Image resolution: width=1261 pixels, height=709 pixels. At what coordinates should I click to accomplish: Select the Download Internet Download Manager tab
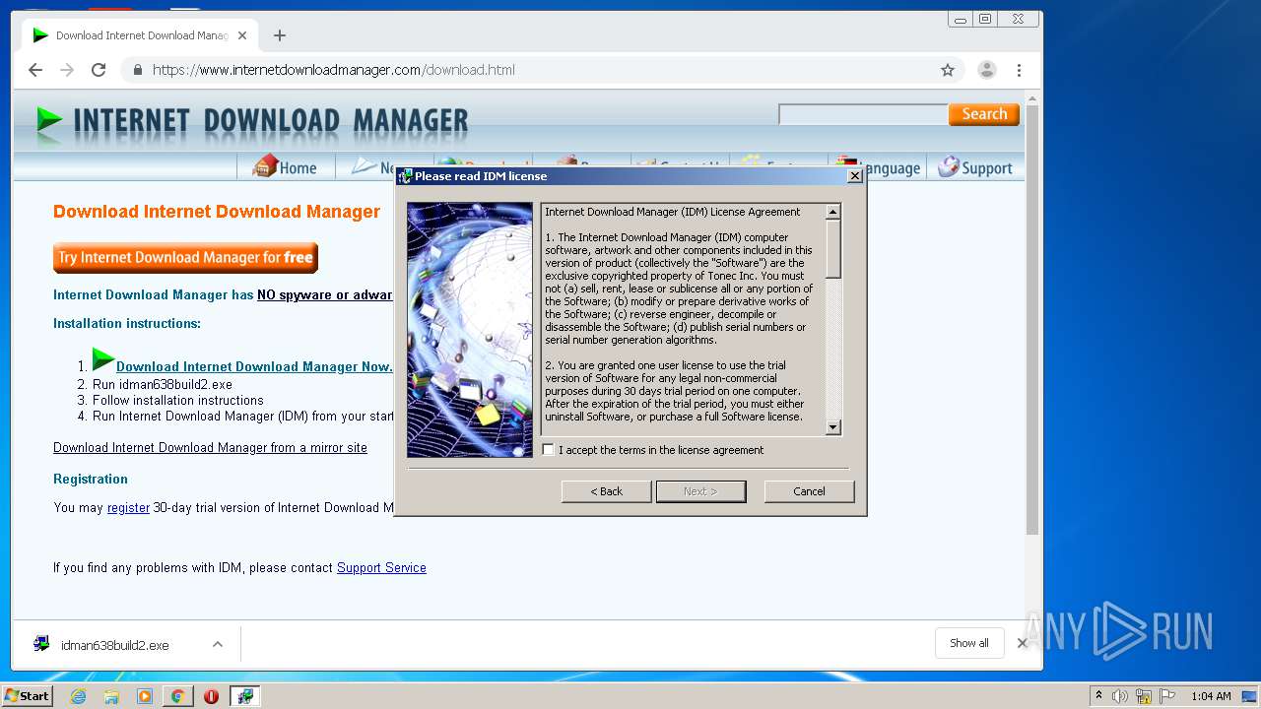pyautogui.click(x=141, y=35)
